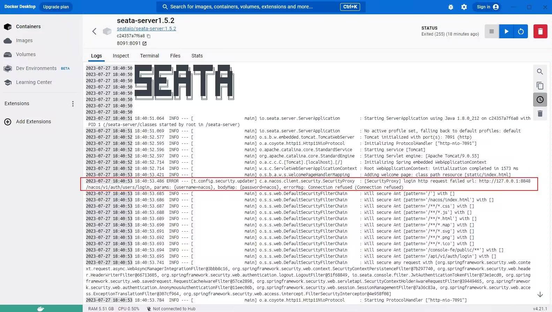Restart the container
552x312 pixels.
(x=521, y=31)
